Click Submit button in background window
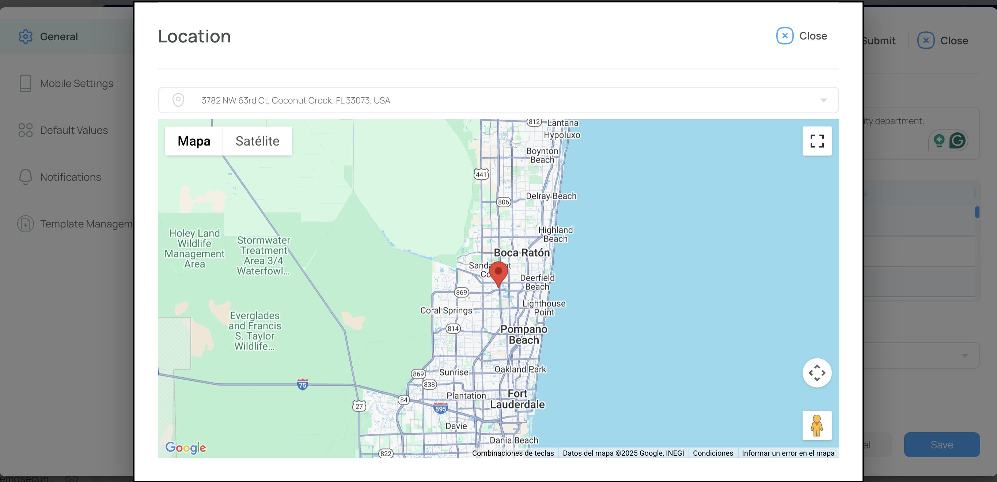This screenshot has width=997, height=482. 879,40
